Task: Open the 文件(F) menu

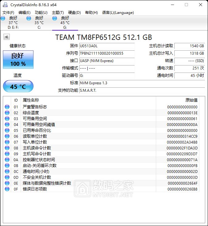Action: point(8,13)
